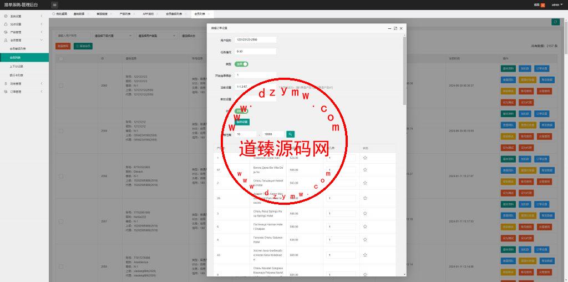Viewport: 568px width, 282px height.
Task: Click the username search input in filter bar
Action: click(73, 36)
